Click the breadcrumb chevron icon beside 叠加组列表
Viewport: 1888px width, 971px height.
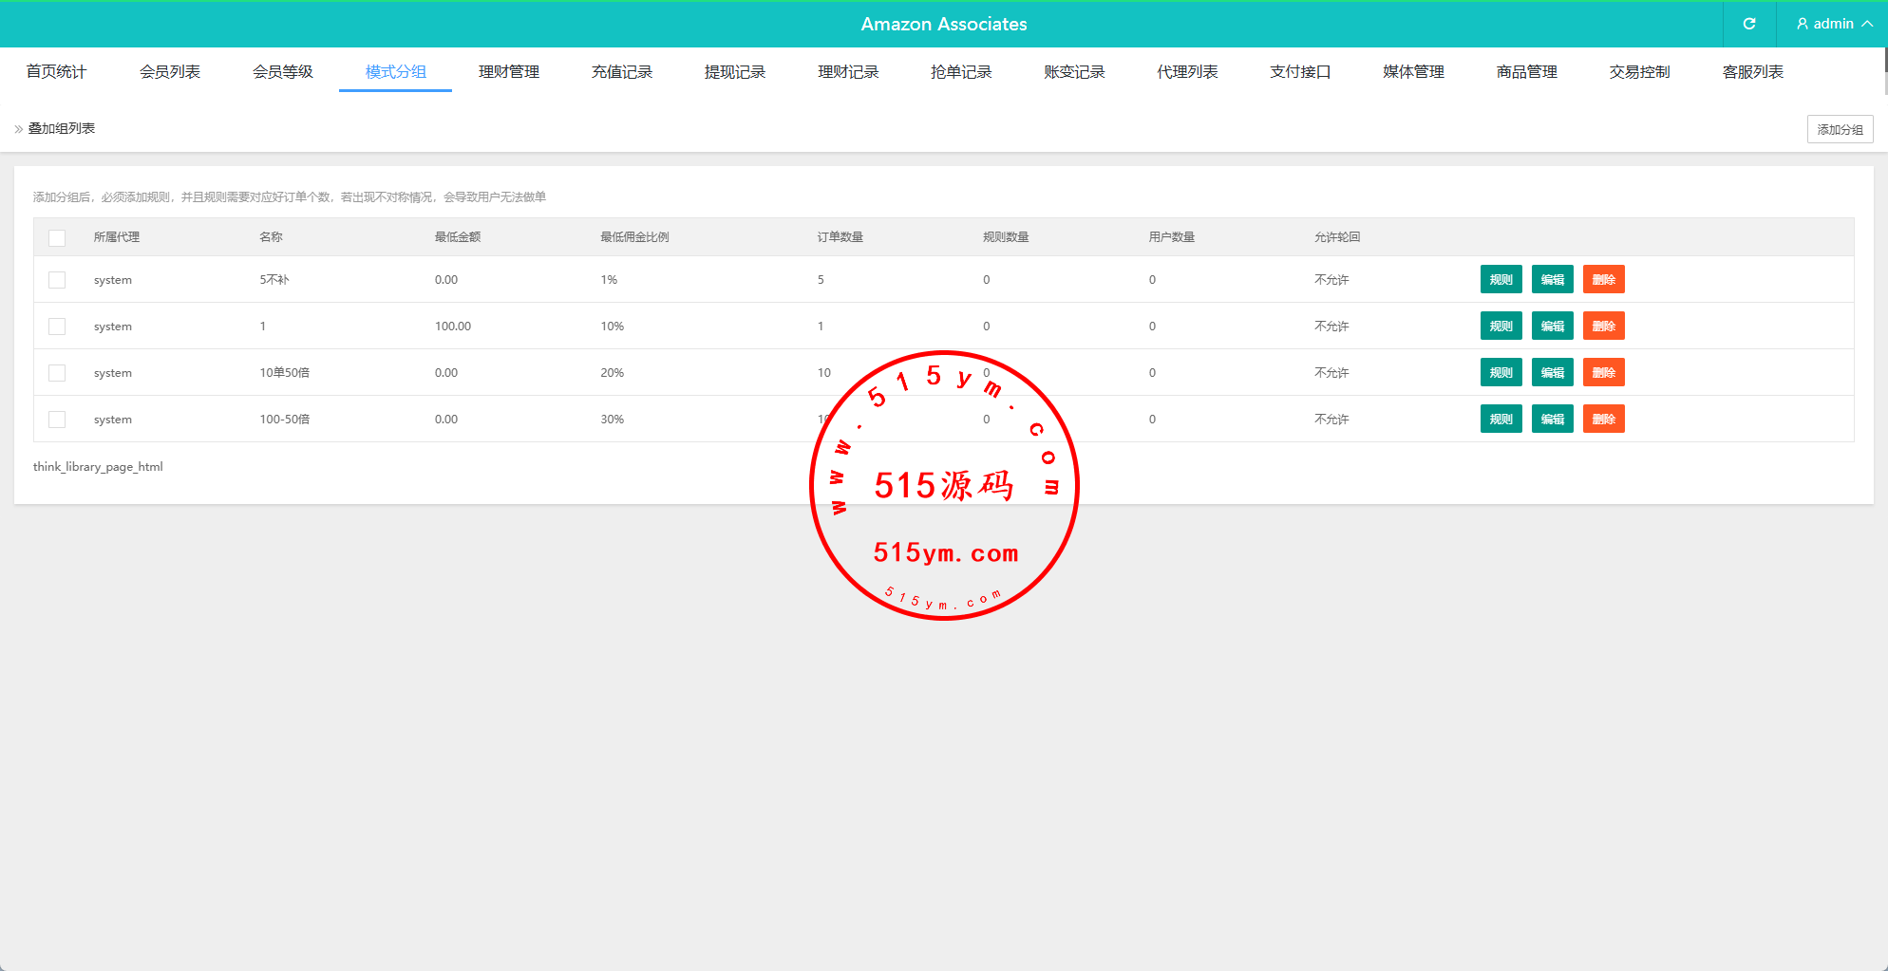pyautogui.click(x=19, y=129)
